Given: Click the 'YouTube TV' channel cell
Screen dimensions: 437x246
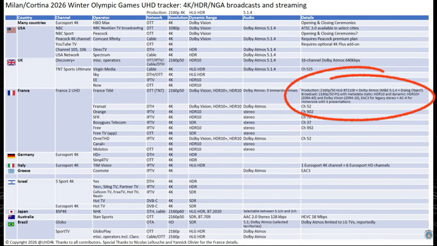Looking at the screenshot, I should coord(66,44).
